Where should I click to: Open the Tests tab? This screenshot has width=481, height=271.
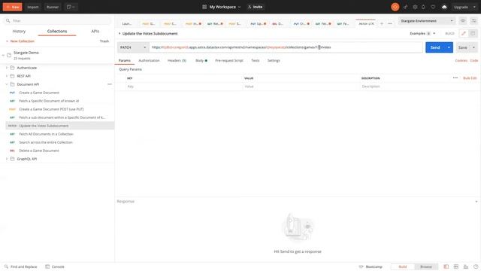(256, 60)
